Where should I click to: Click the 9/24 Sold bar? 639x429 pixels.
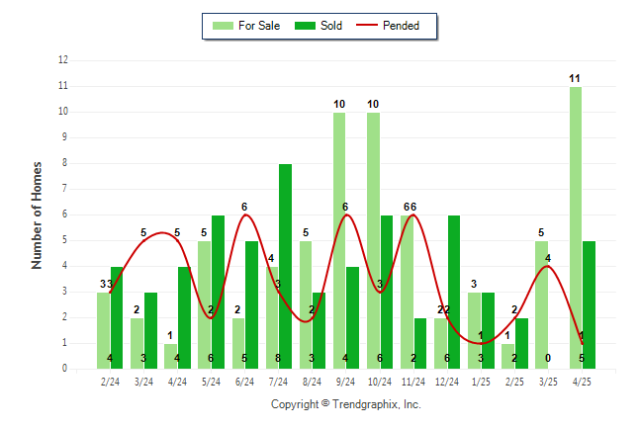pyautogui.click(x=352, y=317)
